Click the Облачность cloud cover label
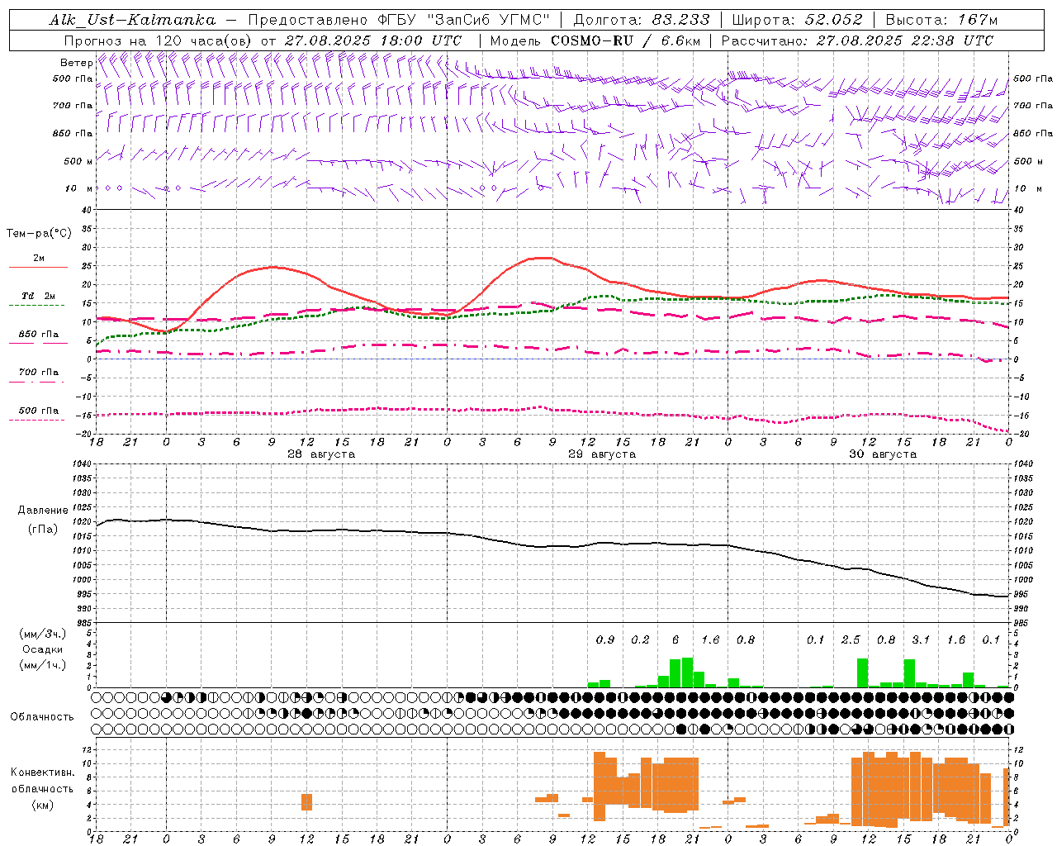1057x846 pixels. 42,716
